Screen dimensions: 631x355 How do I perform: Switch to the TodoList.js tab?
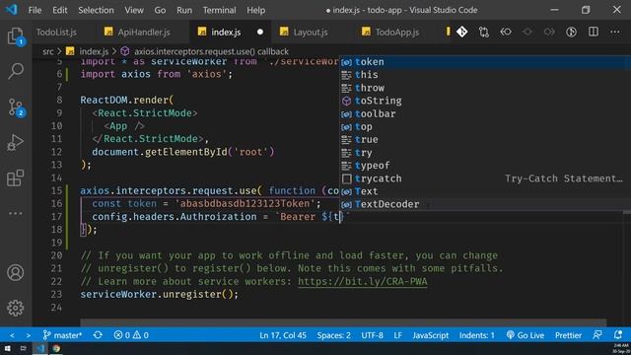coord(56,33)
